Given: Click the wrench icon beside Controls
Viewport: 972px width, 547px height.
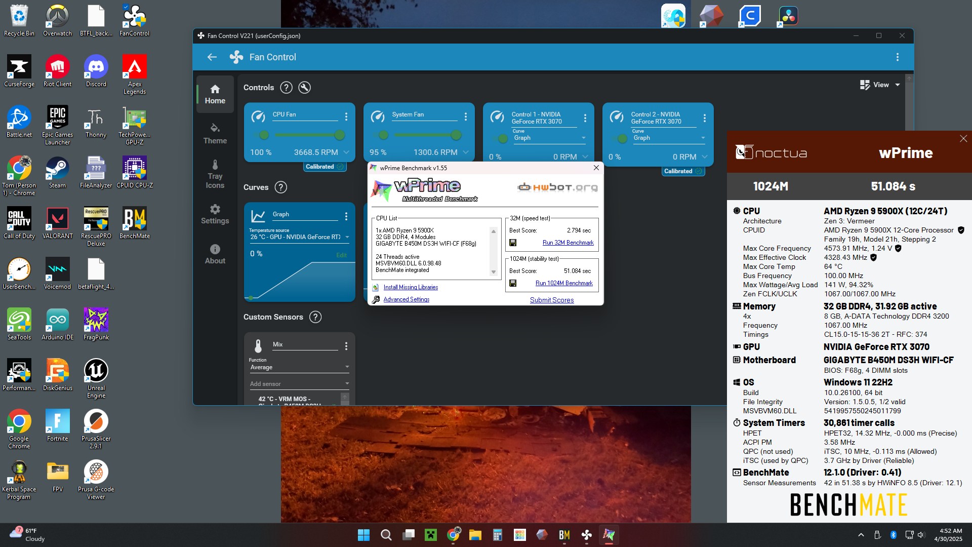Looking at the screenshot, I should pos(304,88).
